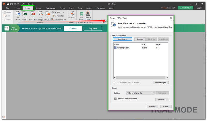This screenshot has height=121, width=207.
Task: Click the redo arrow in quick access toolbar
Action: [x=23, y=4]
